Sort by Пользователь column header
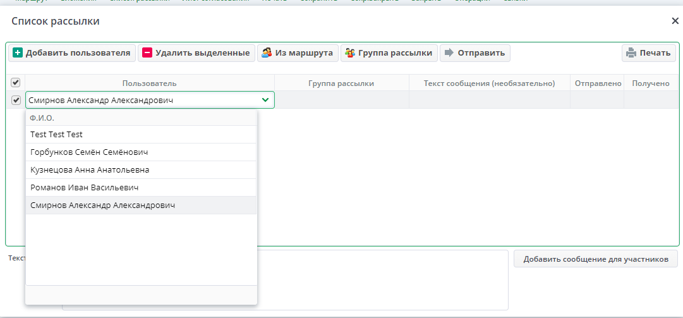Image resolution: width=683 pixels, height=318 pixels. 149,83
